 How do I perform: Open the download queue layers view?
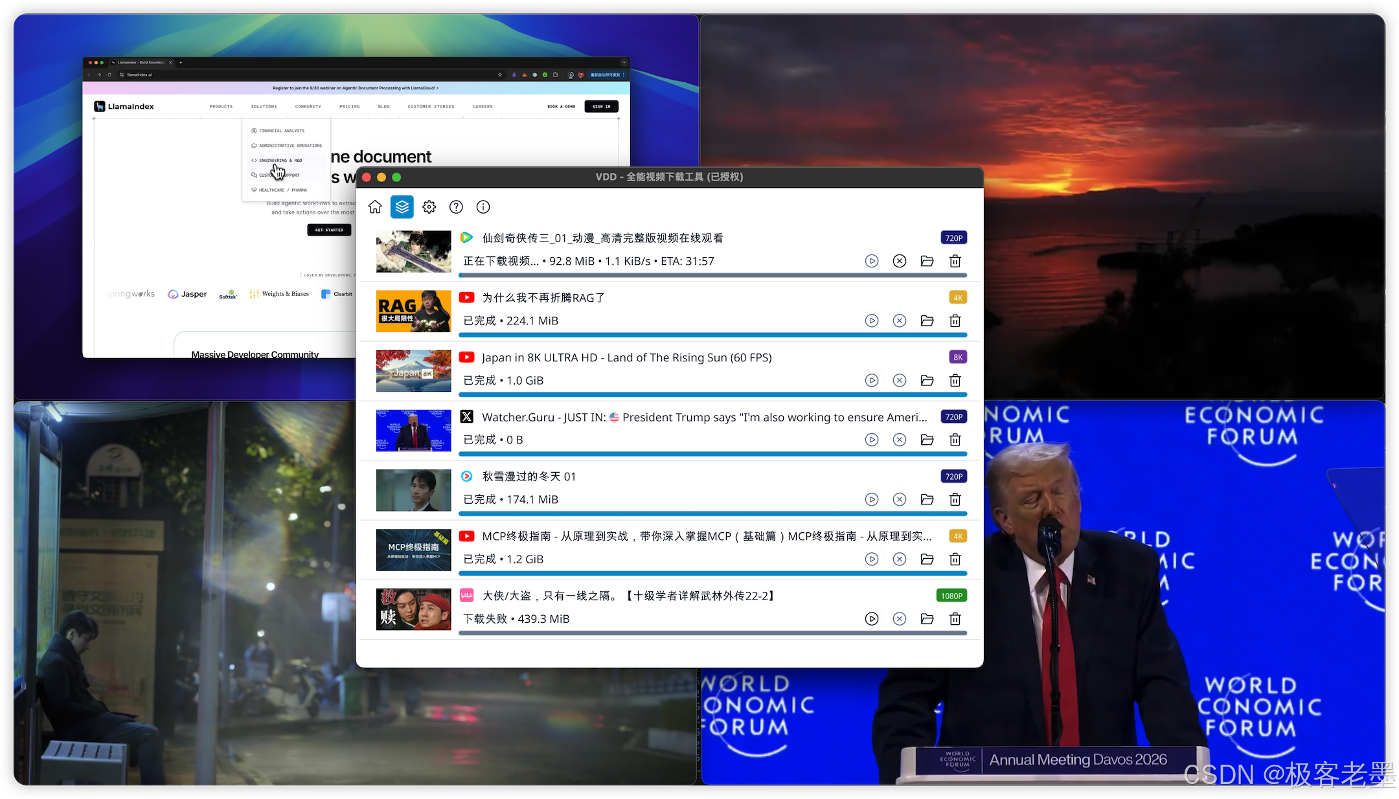[x=402, y=207]
